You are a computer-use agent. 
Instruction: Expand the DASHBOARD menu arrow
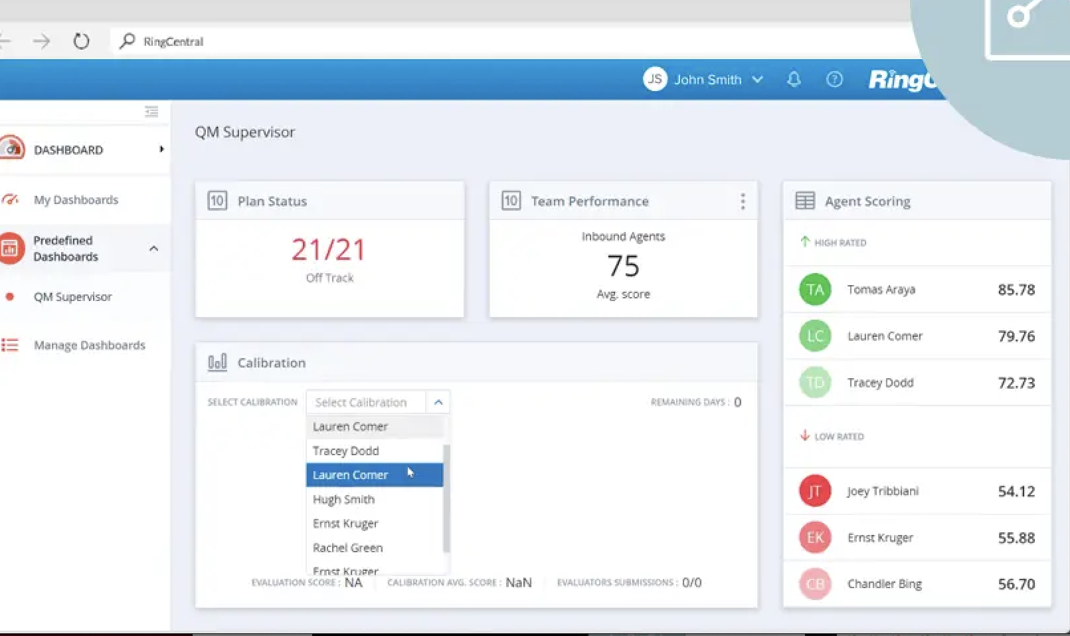pos(161,150)
